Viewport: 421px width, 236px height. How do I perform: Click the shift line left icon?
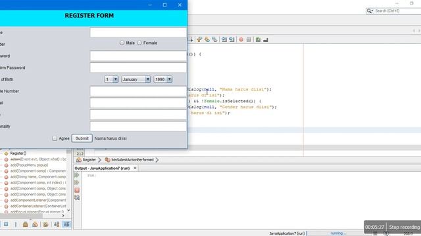224,39
